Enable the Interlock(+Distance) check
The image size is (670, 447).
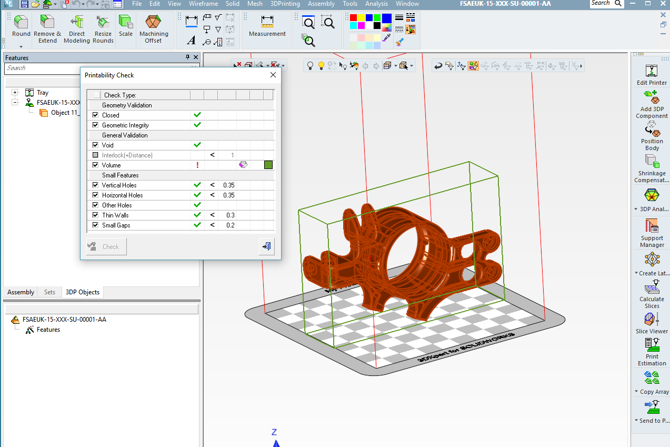[x=95, y=155]
